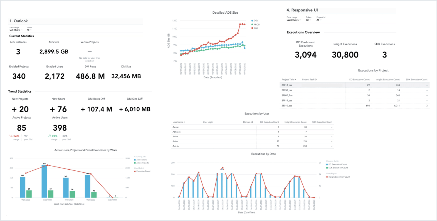
Task: Toggle Active Users legend entry
Action: (x=140, y=160)
